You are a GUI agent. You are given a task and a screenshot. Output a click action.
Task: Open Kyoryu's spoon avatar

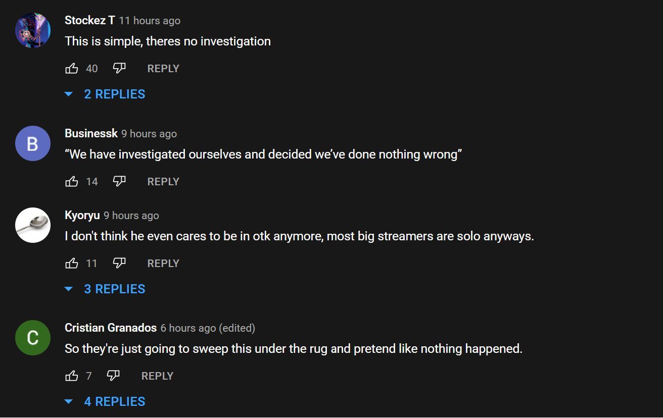[x=33, y=225]
